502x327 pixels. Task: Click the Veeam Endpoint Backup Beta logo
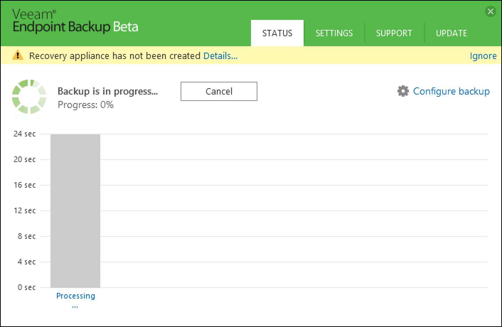click(x=75, y=21)
